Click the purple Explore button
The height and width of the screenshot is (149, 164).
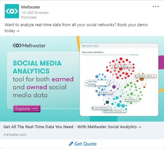(x=27, y=109)
